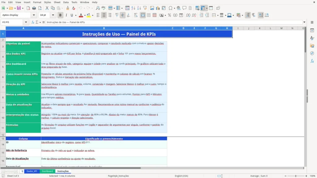Click the Format as percent icon
The height and width of the screenshot is (178, 317).
click(169, 15)
